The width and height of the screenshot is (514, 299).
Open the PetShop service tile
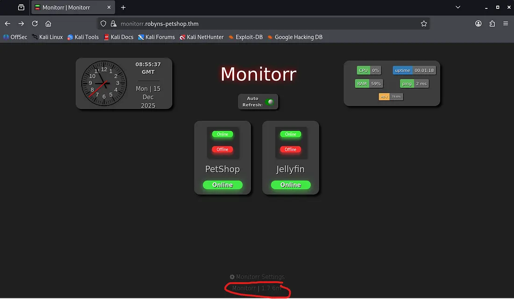coord(222,157)
